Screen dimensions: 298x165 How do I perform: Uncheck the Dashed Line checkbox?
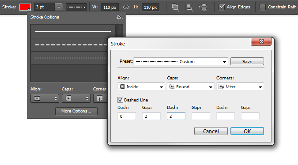pos(120,100)
